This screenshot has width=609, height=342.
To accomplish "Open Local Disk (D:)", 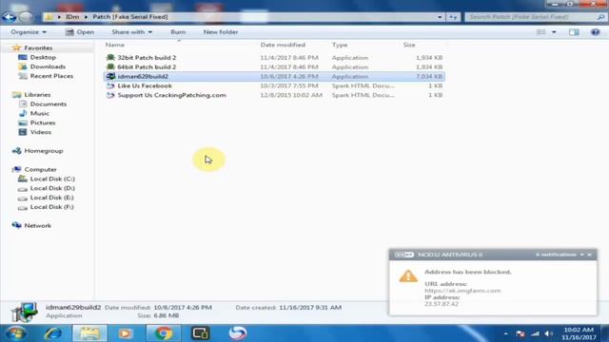I will click(x=52, y=188).
